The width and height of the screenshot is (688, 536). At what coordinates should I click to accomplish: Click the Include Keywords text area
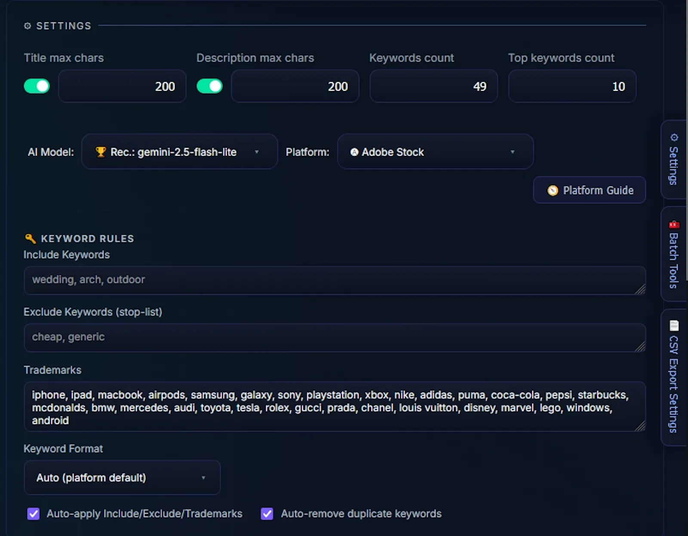coord(335,280)
